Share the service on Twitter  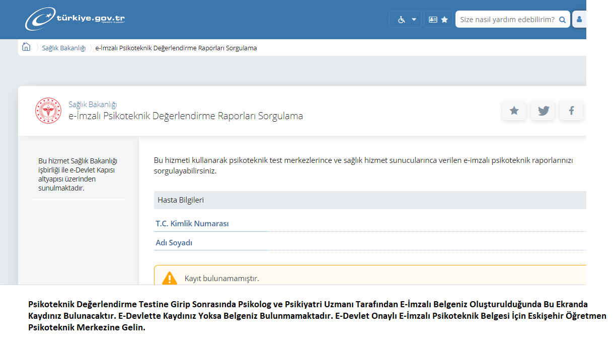(543, 111)
